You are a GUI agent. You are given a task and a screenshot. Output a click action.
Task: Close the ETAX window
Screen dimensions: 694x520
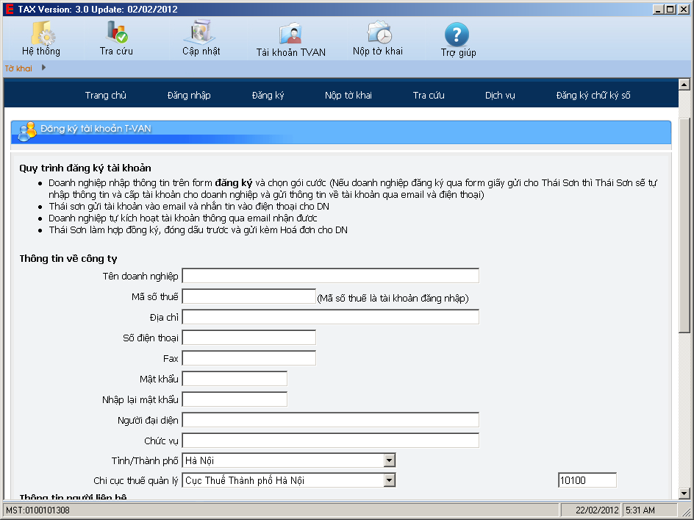click(684, 9)
